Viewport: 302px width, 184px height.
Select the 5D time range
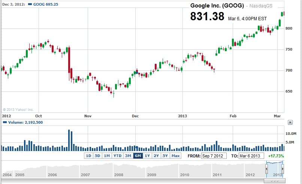pyautogui.click(x=97, y=156)
